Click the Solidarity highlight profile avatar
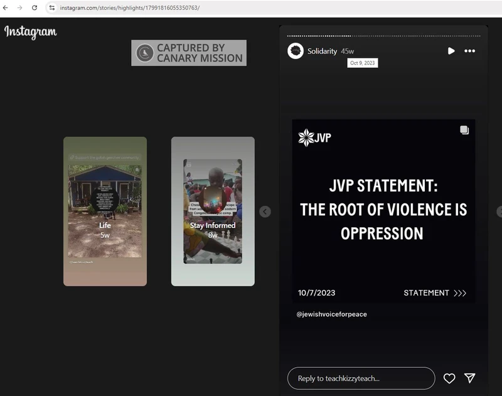502x396 pixels. click(x=296, y=51)
